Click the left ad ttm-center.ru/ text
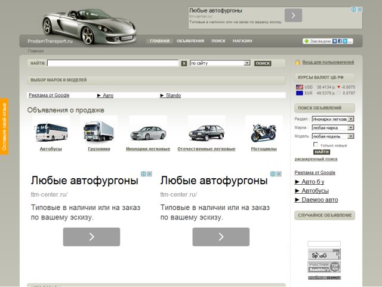 click(x=49, y=194)
